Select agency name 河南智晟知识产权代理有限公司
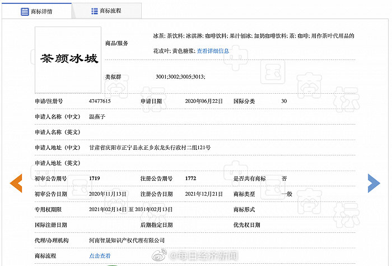This screenshot has height=266, width=392. tap(127, 240)
